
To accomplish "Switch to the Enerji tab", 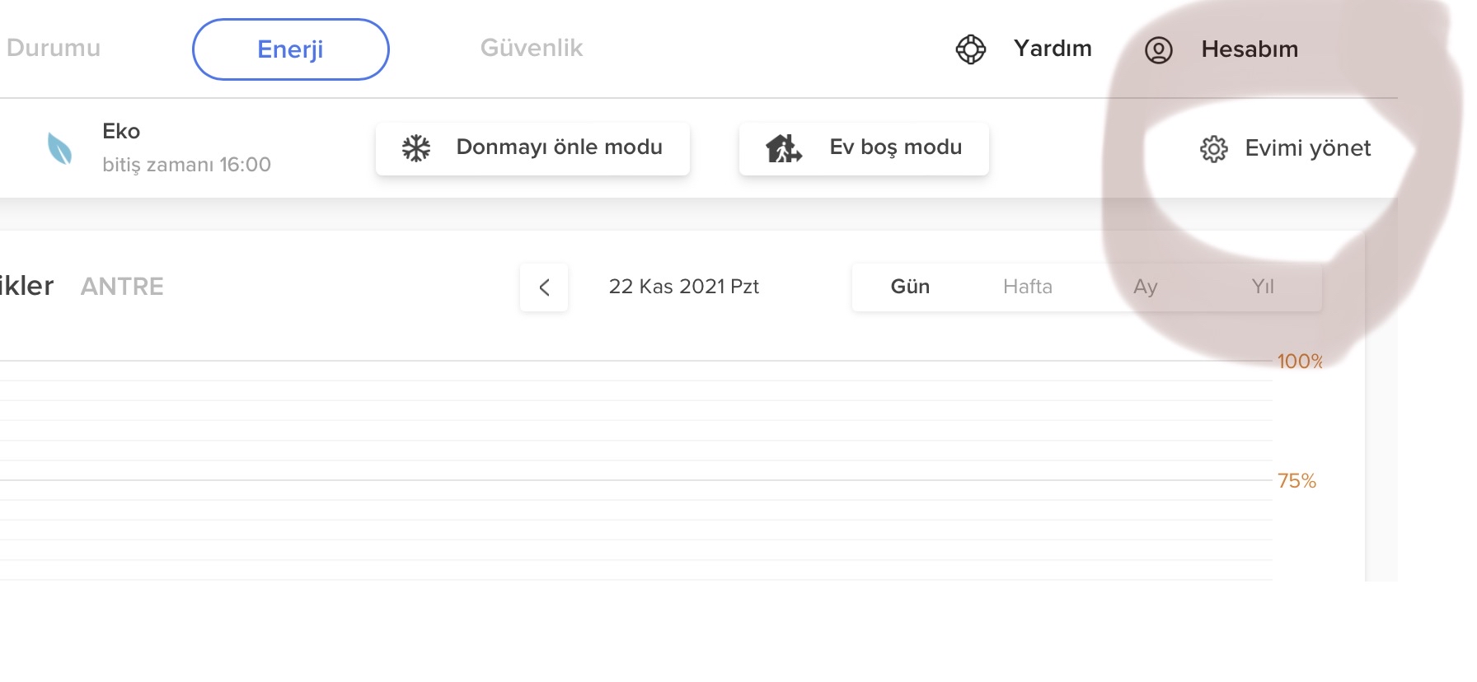I will [x=290, y=49].
